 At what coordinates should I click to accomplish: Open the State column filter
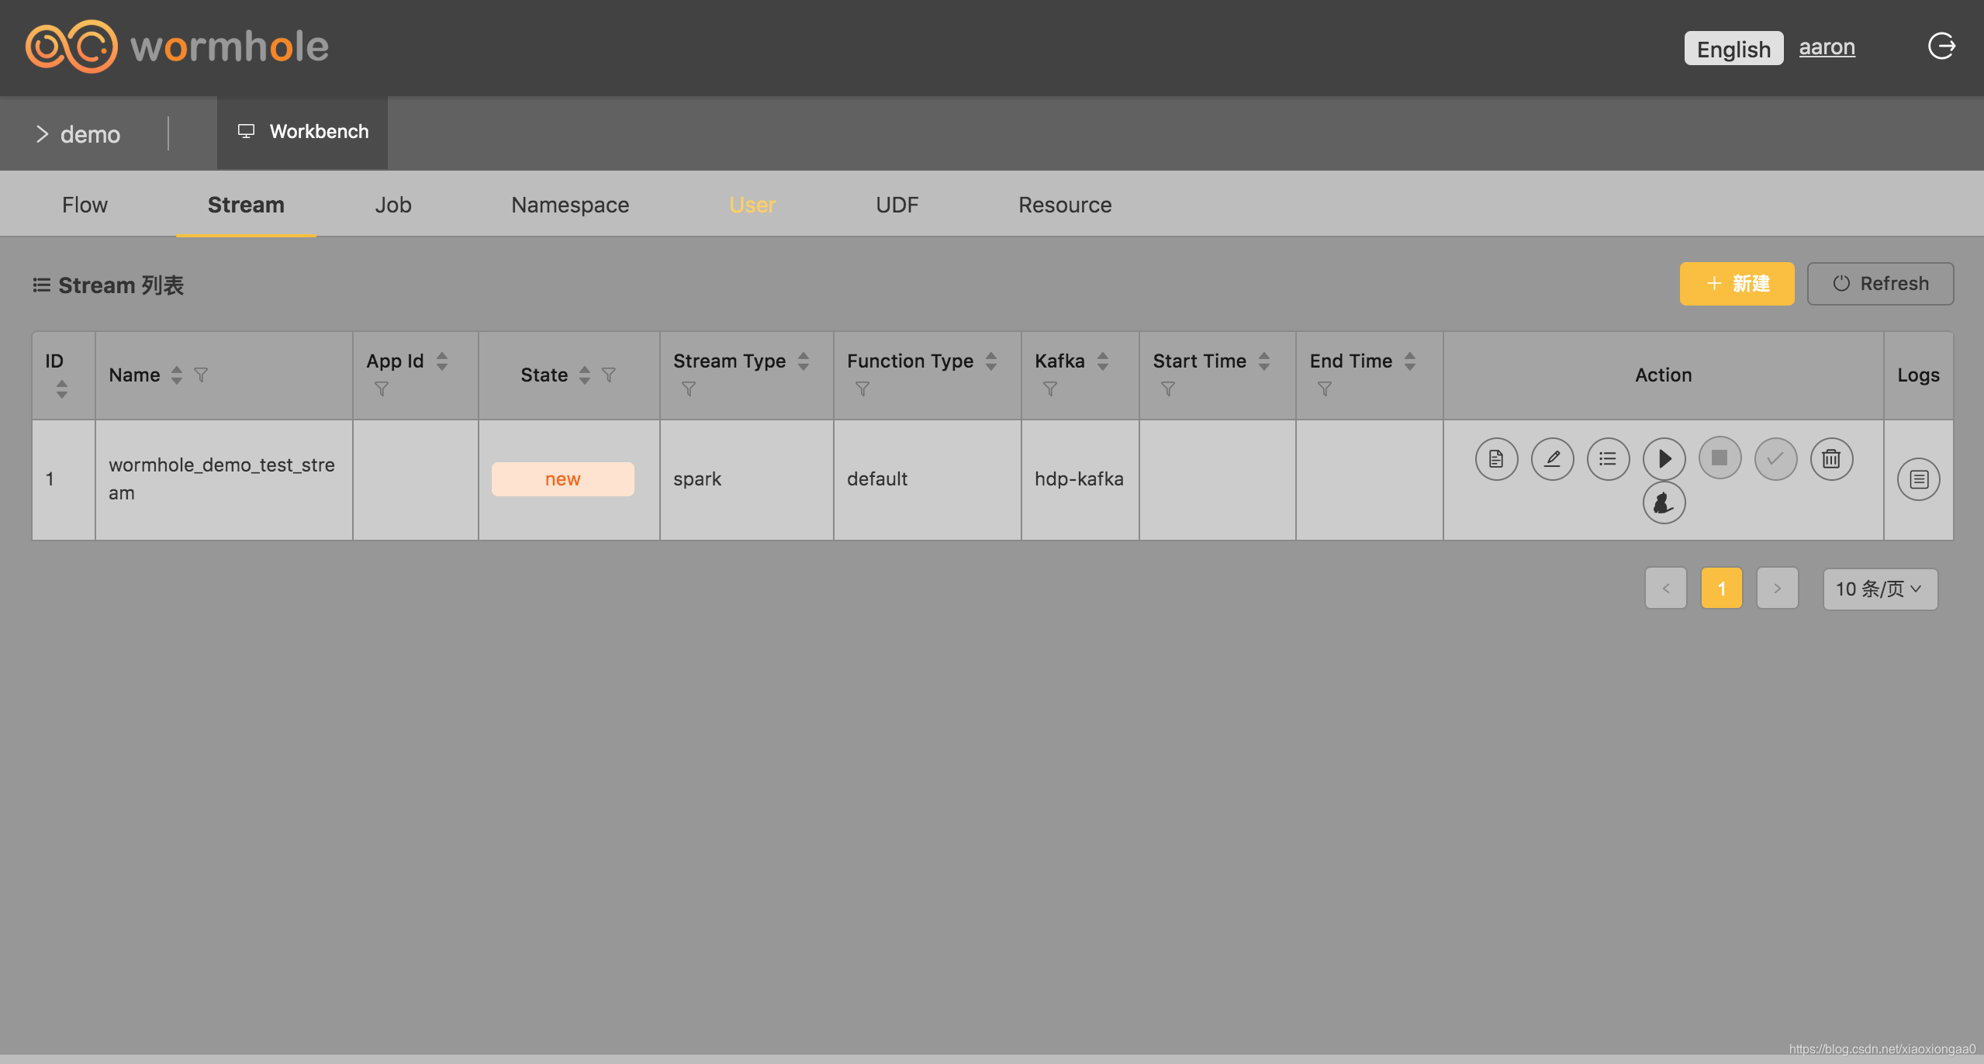609,375
